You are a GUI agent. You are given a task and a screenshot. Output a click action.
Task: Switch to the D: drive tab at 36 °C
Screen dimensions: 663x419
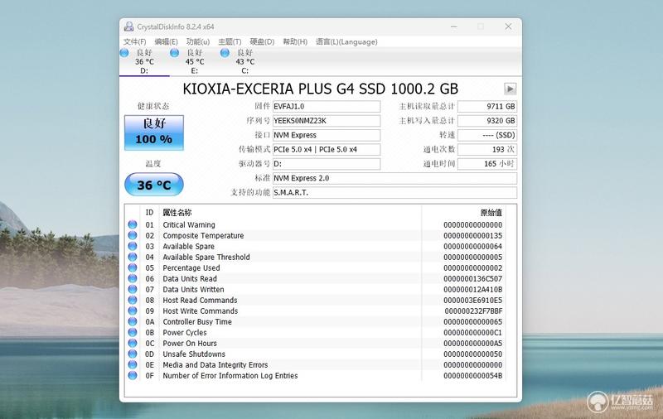(144, 61)
